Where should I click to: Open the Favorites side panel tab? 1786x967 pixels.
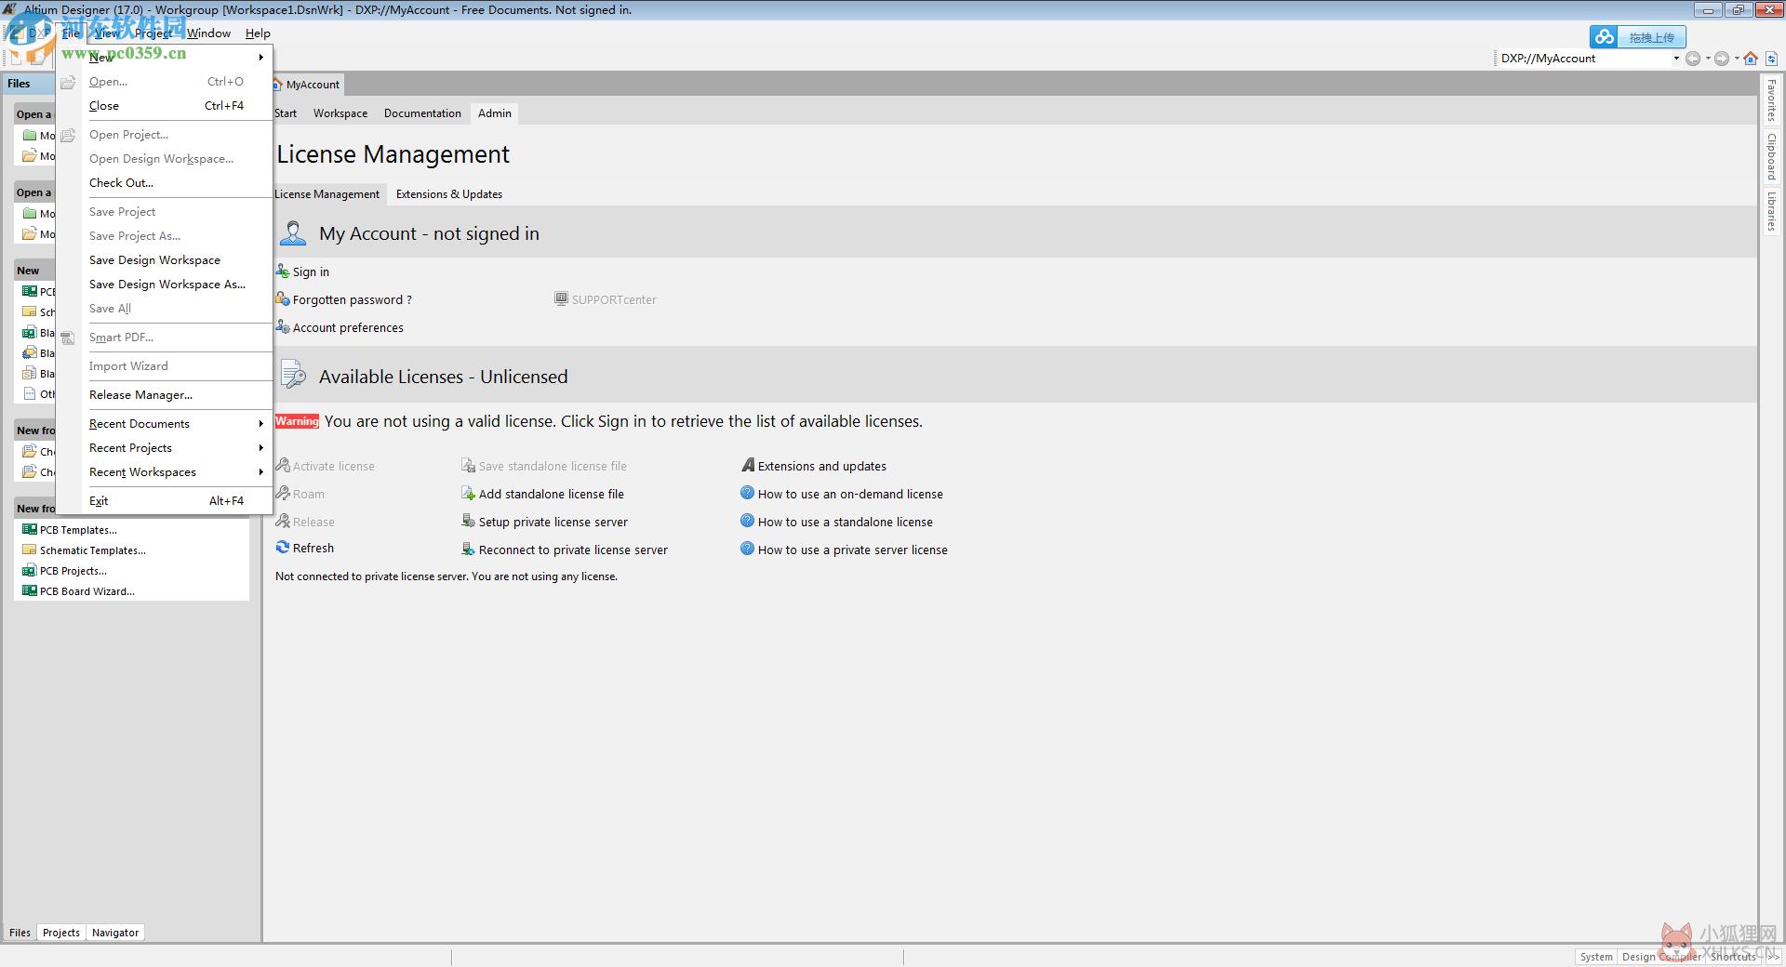1772,100
